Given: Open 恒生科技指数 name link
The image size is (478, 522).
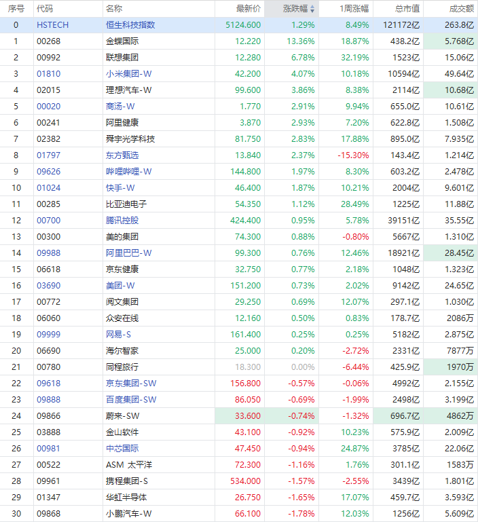Looking at the screenshot, I should (x=130, y=25).
